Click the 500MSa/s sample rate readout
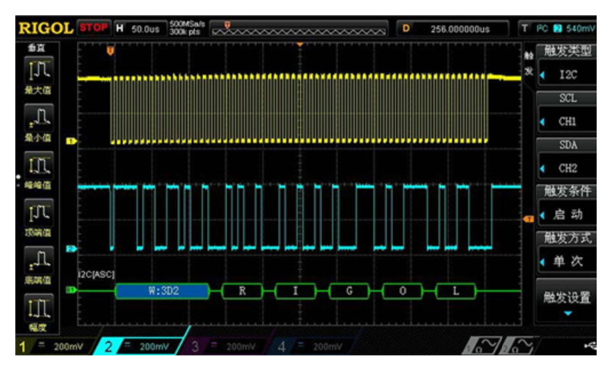This screenshot has height=370, width=605. 187,24
